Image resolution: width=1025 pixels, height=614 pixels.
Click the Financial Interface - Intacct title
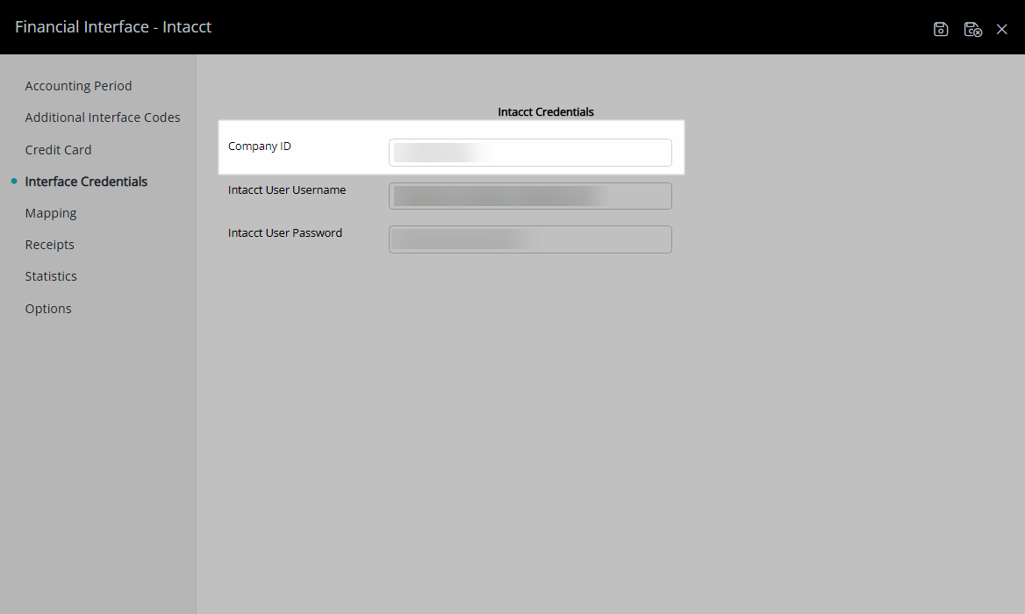click(113, 27)
